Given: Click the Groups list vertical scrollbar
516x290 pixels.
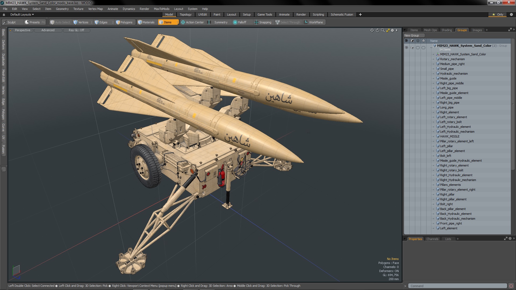Looking at the screenshot, I should [x=513, y=105].
